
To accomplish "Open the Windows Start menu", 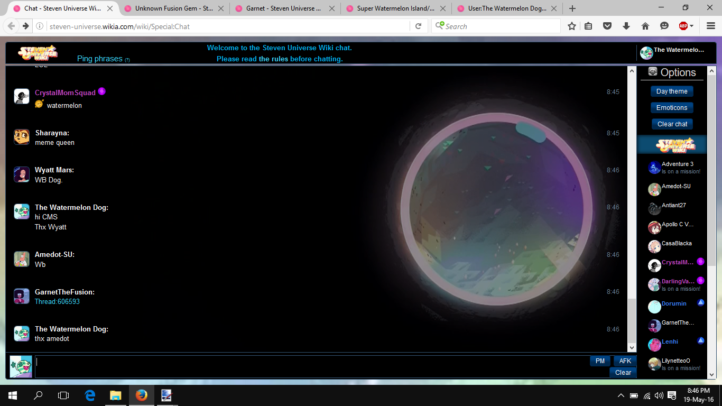I will pyautogui.click(x=13, y=395).
